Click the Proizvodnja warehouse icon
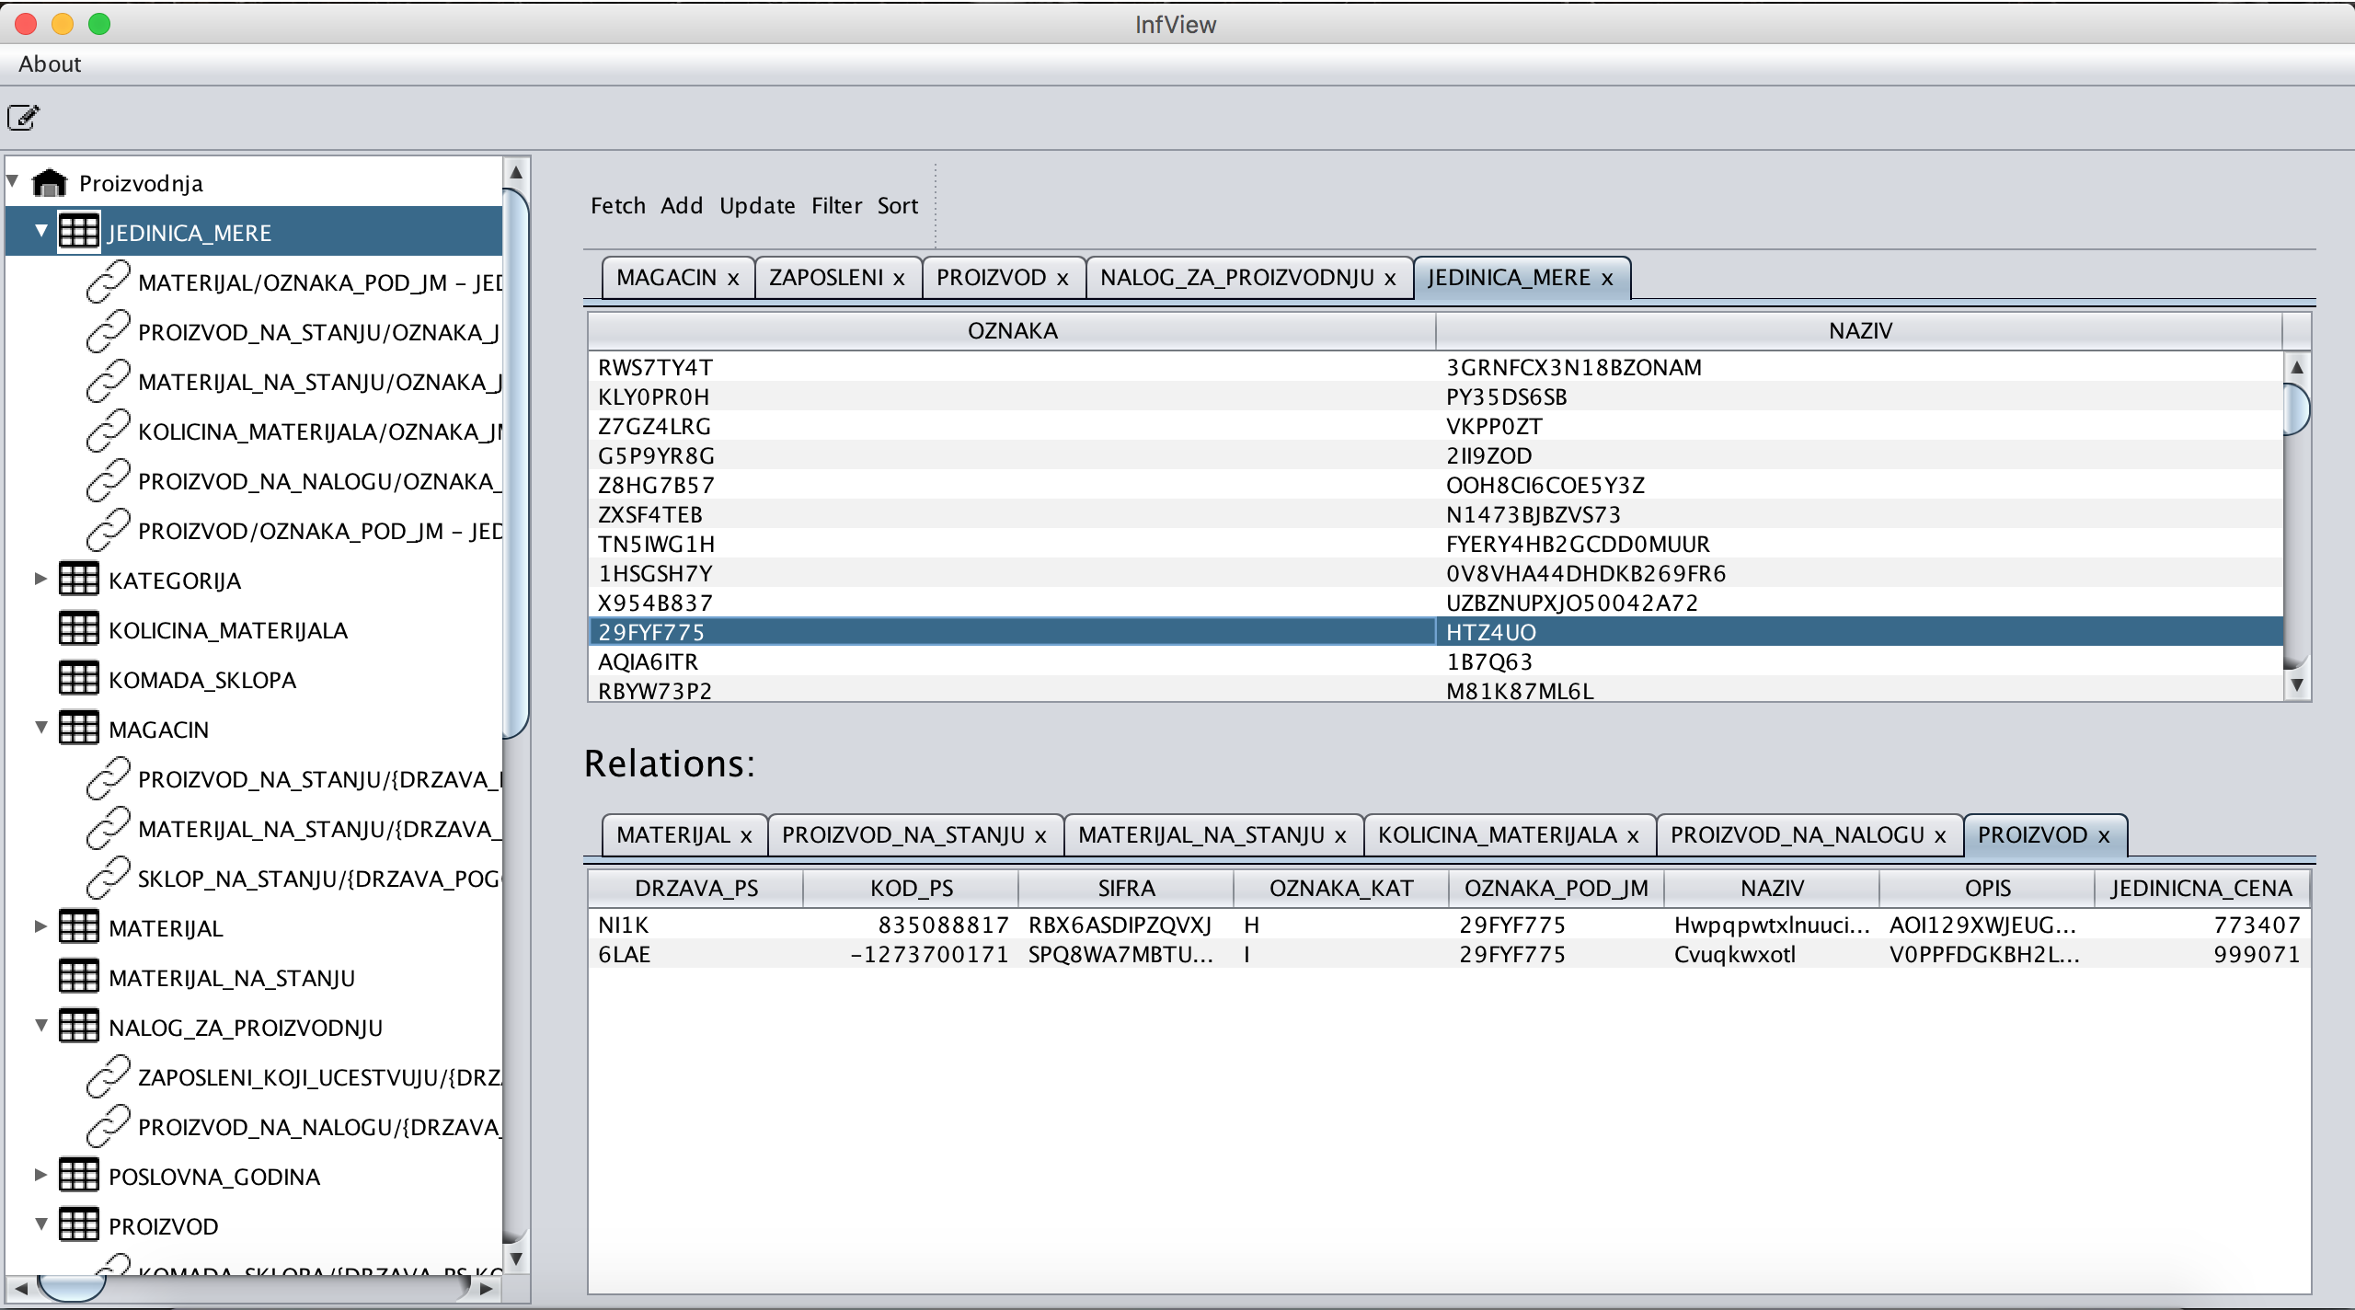The width and height of the screenshot is (2355, 1310). tap(50, 183)
